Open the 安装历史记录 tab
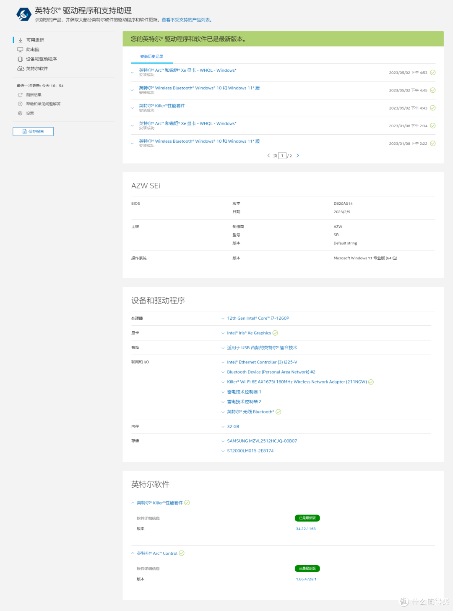This screenshot has height=611, width=453. [152, 57]
